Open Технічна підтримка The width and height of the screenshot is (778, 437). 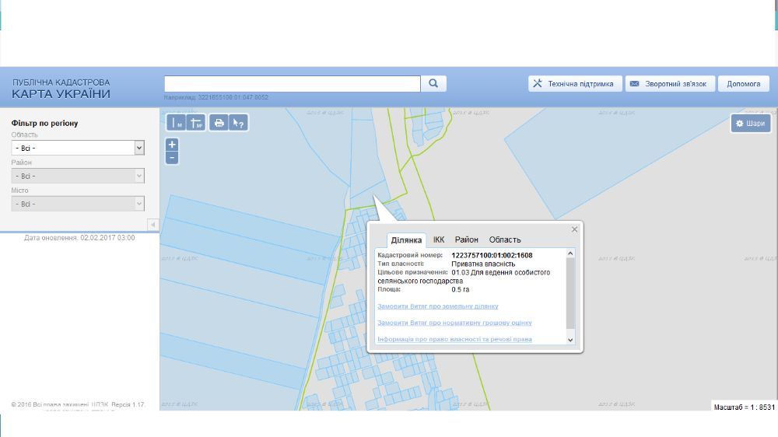[575, 84]
